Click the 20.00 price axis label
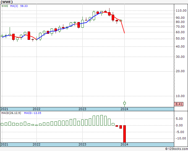This screenshot has width=188, height=151. [180, 71]
